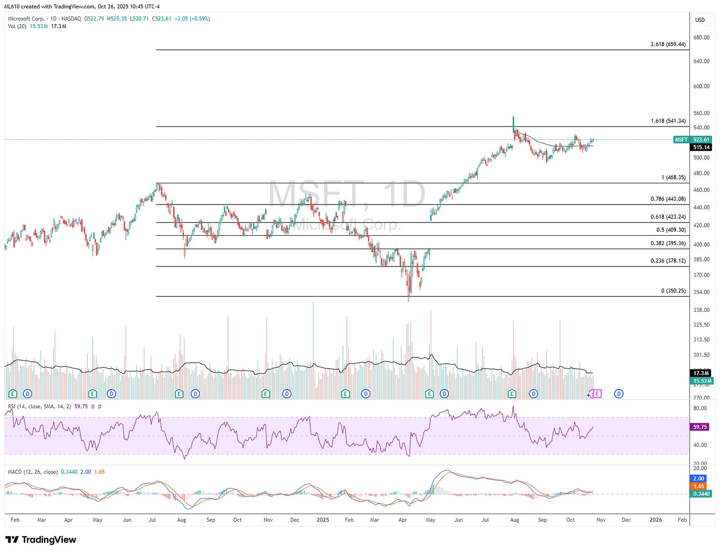Open the earnings E marker near May 2024
The image size is (720, 553).
[92, 394]
